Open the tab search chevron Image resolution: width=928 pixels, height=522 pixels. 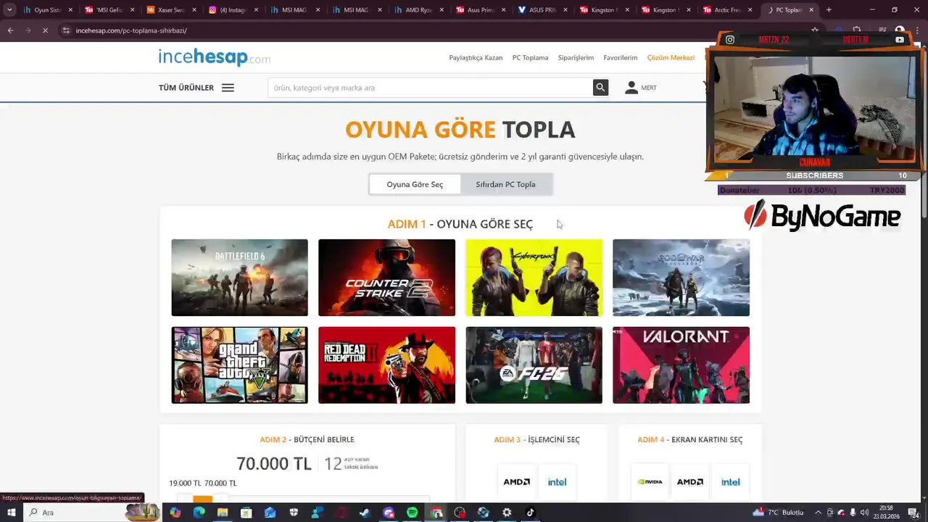click(x=9, y=10)
